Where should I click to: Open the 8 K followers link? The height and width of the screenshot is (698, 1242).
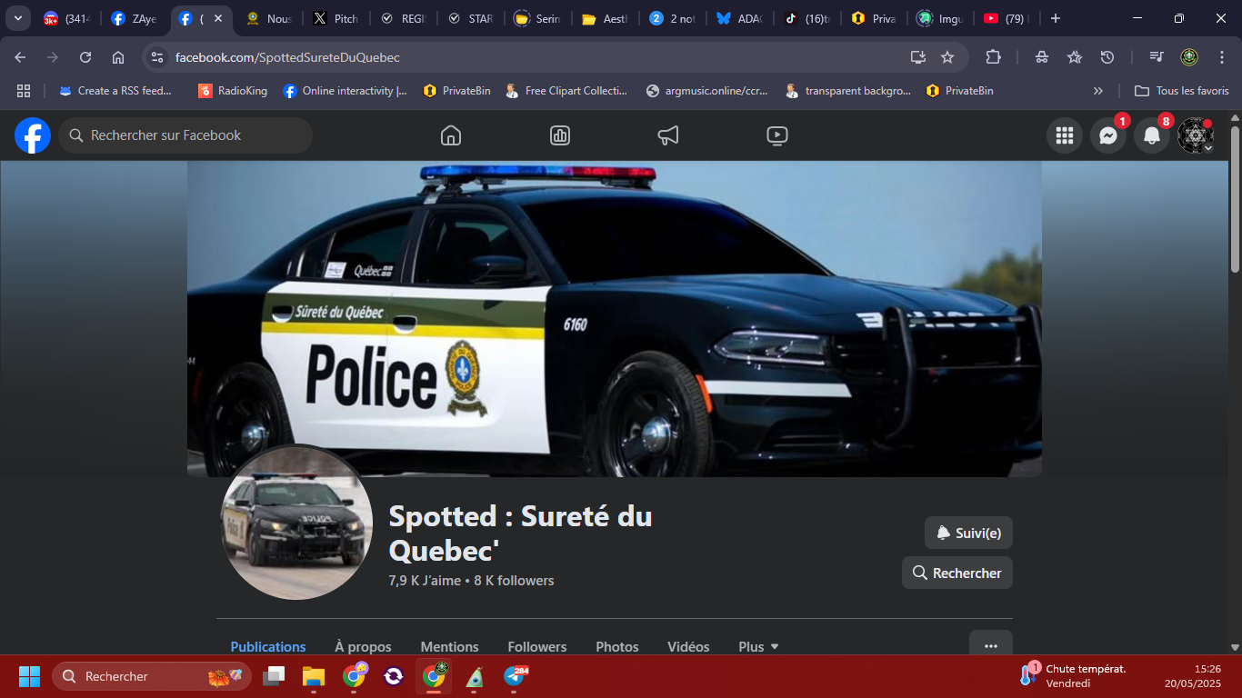click(x=514, y=581)
